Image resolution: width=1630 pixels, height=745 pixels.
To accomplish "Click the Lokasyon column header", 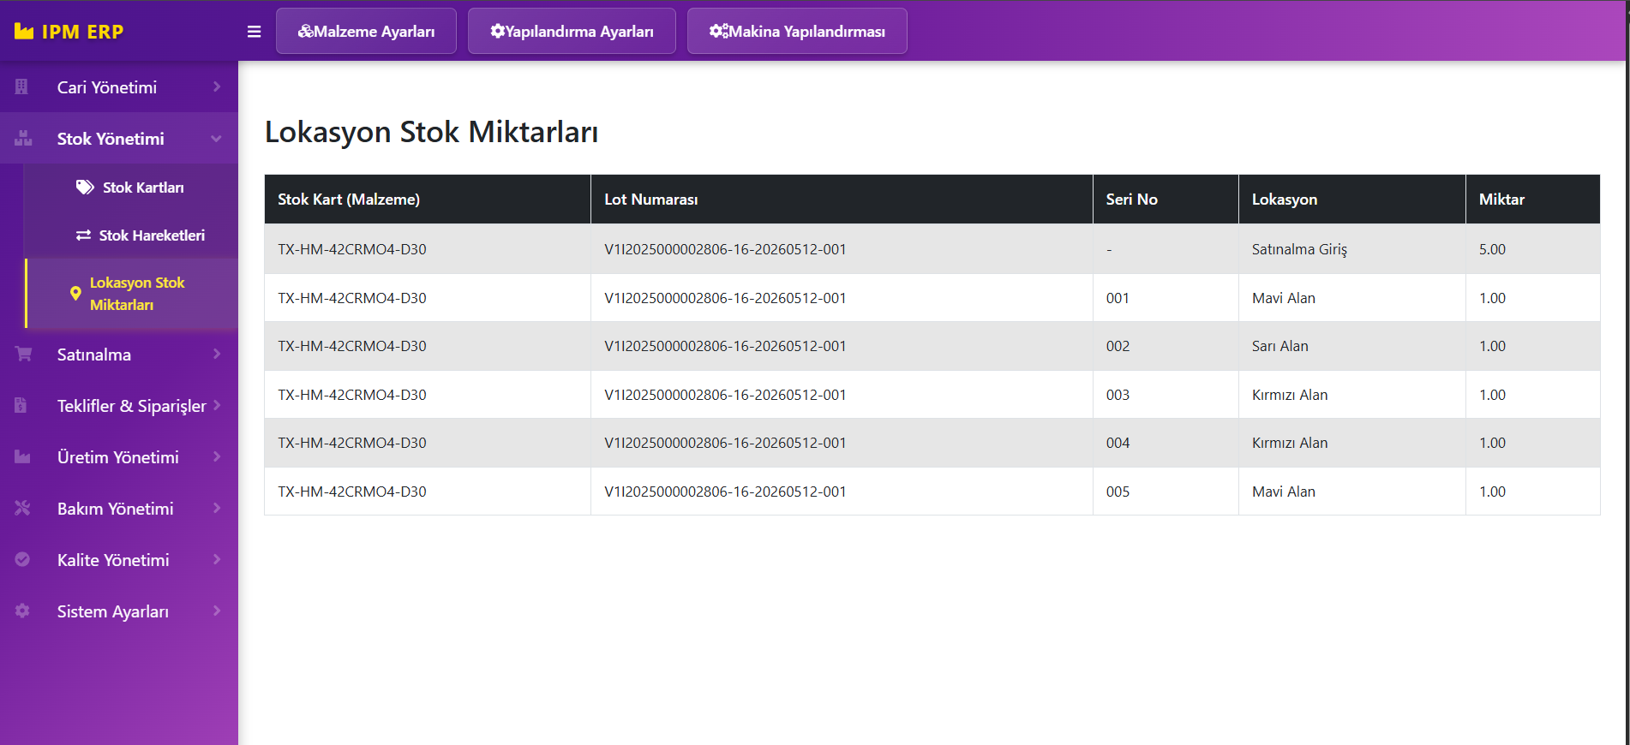I will [x=1351, y=200].
